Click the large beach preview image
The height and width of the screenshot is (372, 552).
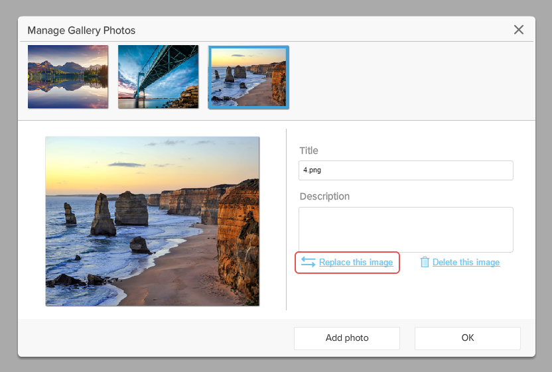pyautogui.click(x=152, y=221)
